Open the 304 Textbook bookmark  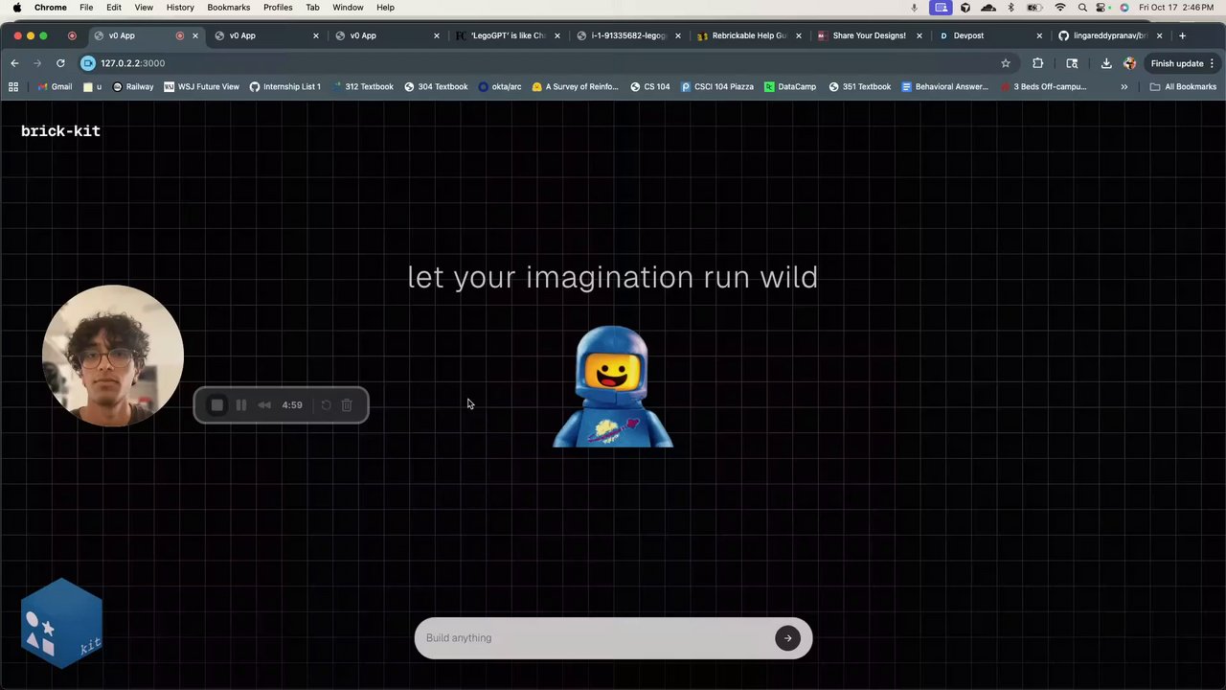click(x=435, y=86)
